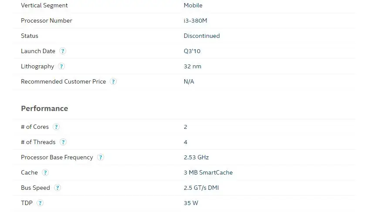Select the 35 W TDP value

point(191,203)
